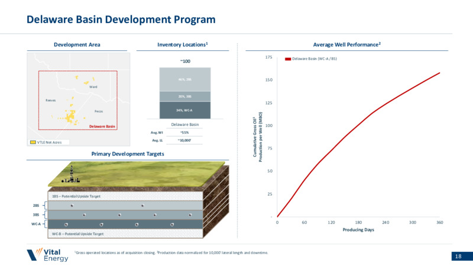Click the '25' y-axis label
This screenshot has height=266, width=473.
click(x=270, y=194)
